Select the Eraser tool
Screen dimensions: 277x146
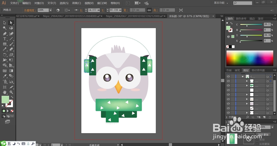coord(11,49)
